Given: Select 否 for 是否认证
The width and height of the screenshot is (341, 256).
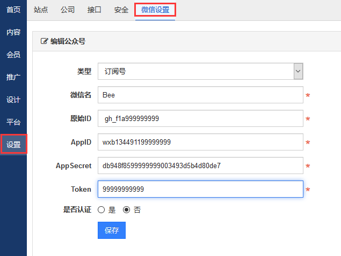Looking at the screenshot, I should [x=126, y=210].
